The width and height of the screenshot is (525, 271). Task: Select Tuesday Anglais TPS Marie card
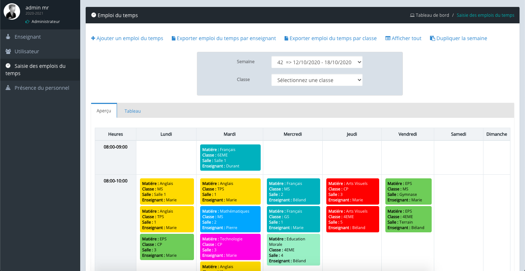point(230,191)
